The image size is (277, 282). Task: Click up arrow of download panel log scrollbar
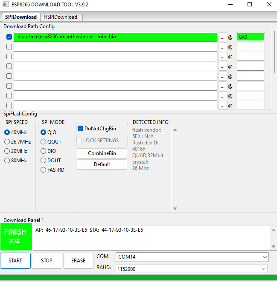274,230
